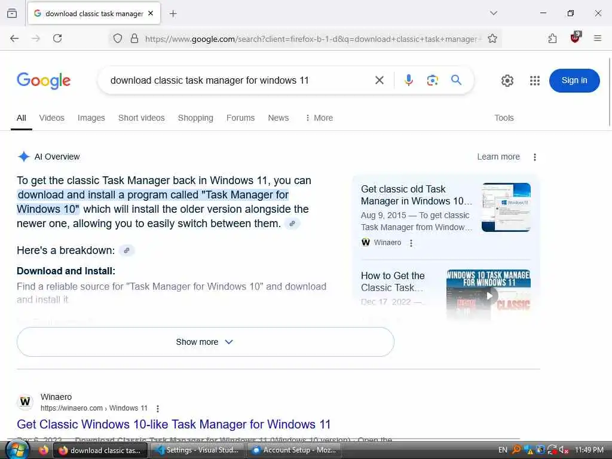Open Google quick settings gear
The width and height of the screenshot is (612, 459).
[507, 81]
